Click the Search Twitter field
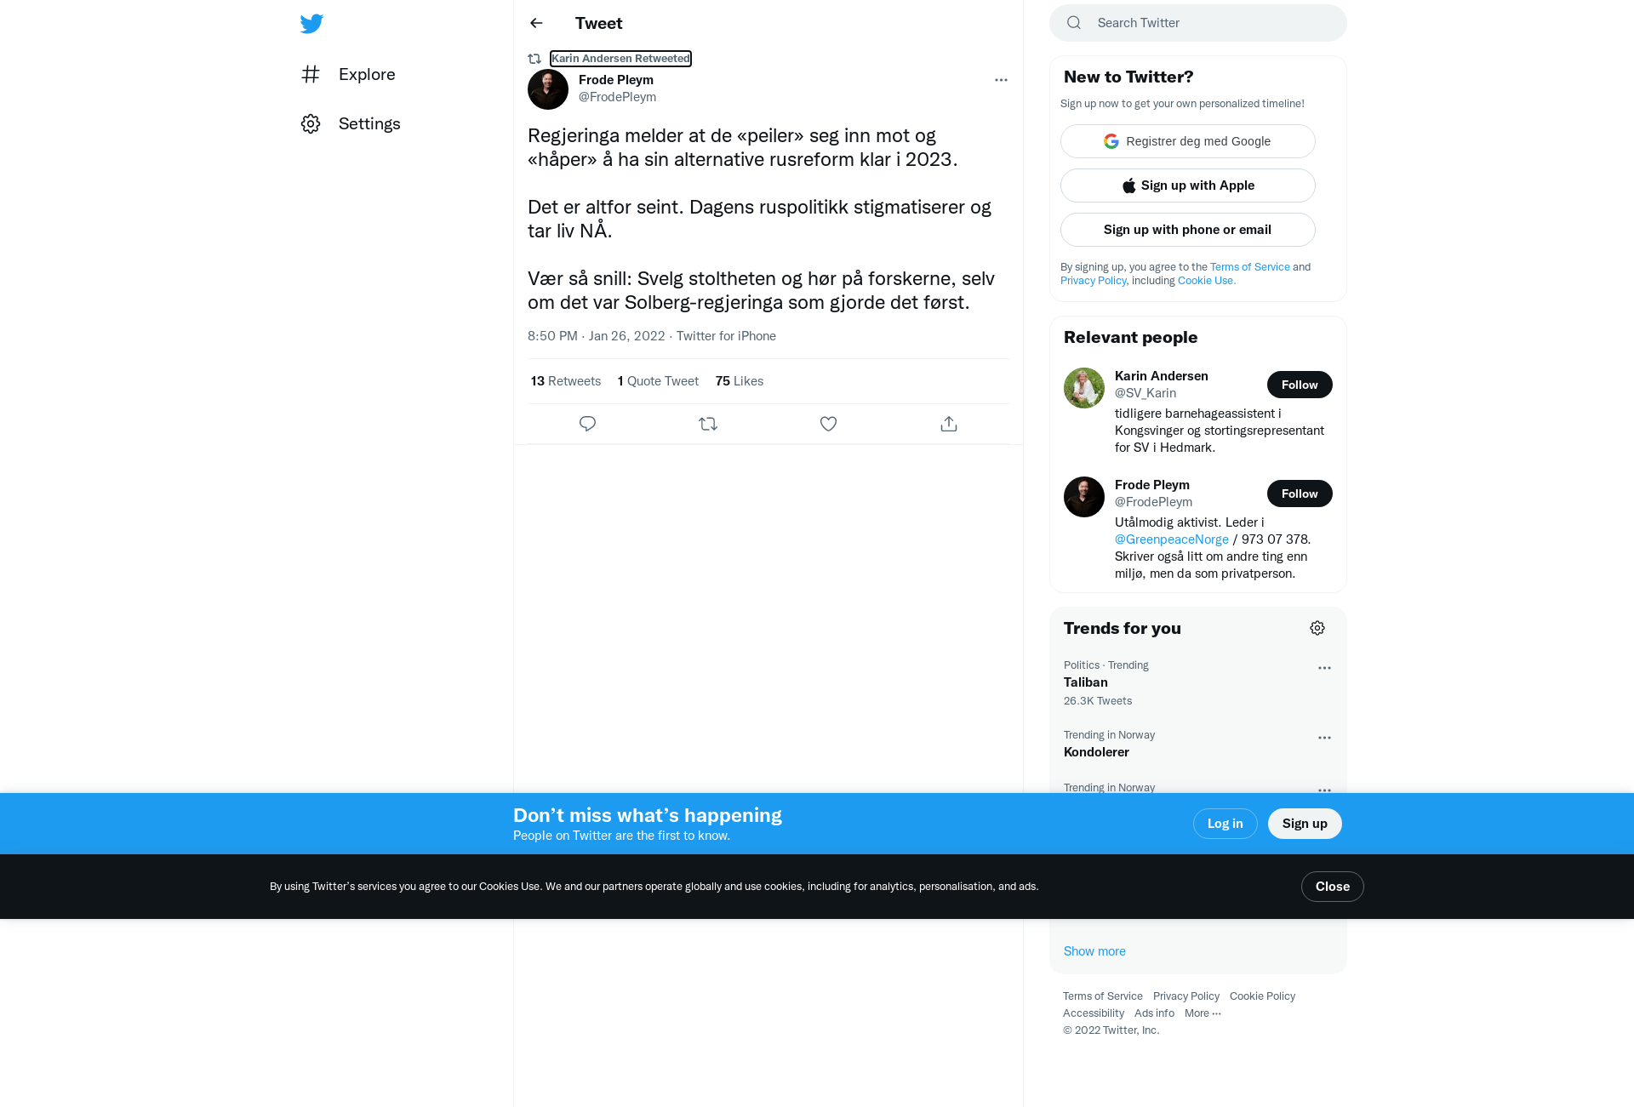Viewport: 1634px width, 1107px height. pos(1198,23)
